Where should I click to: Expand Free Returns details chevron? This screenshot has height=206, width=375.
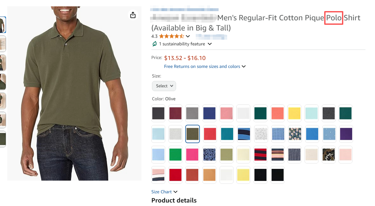pos(244,67)
